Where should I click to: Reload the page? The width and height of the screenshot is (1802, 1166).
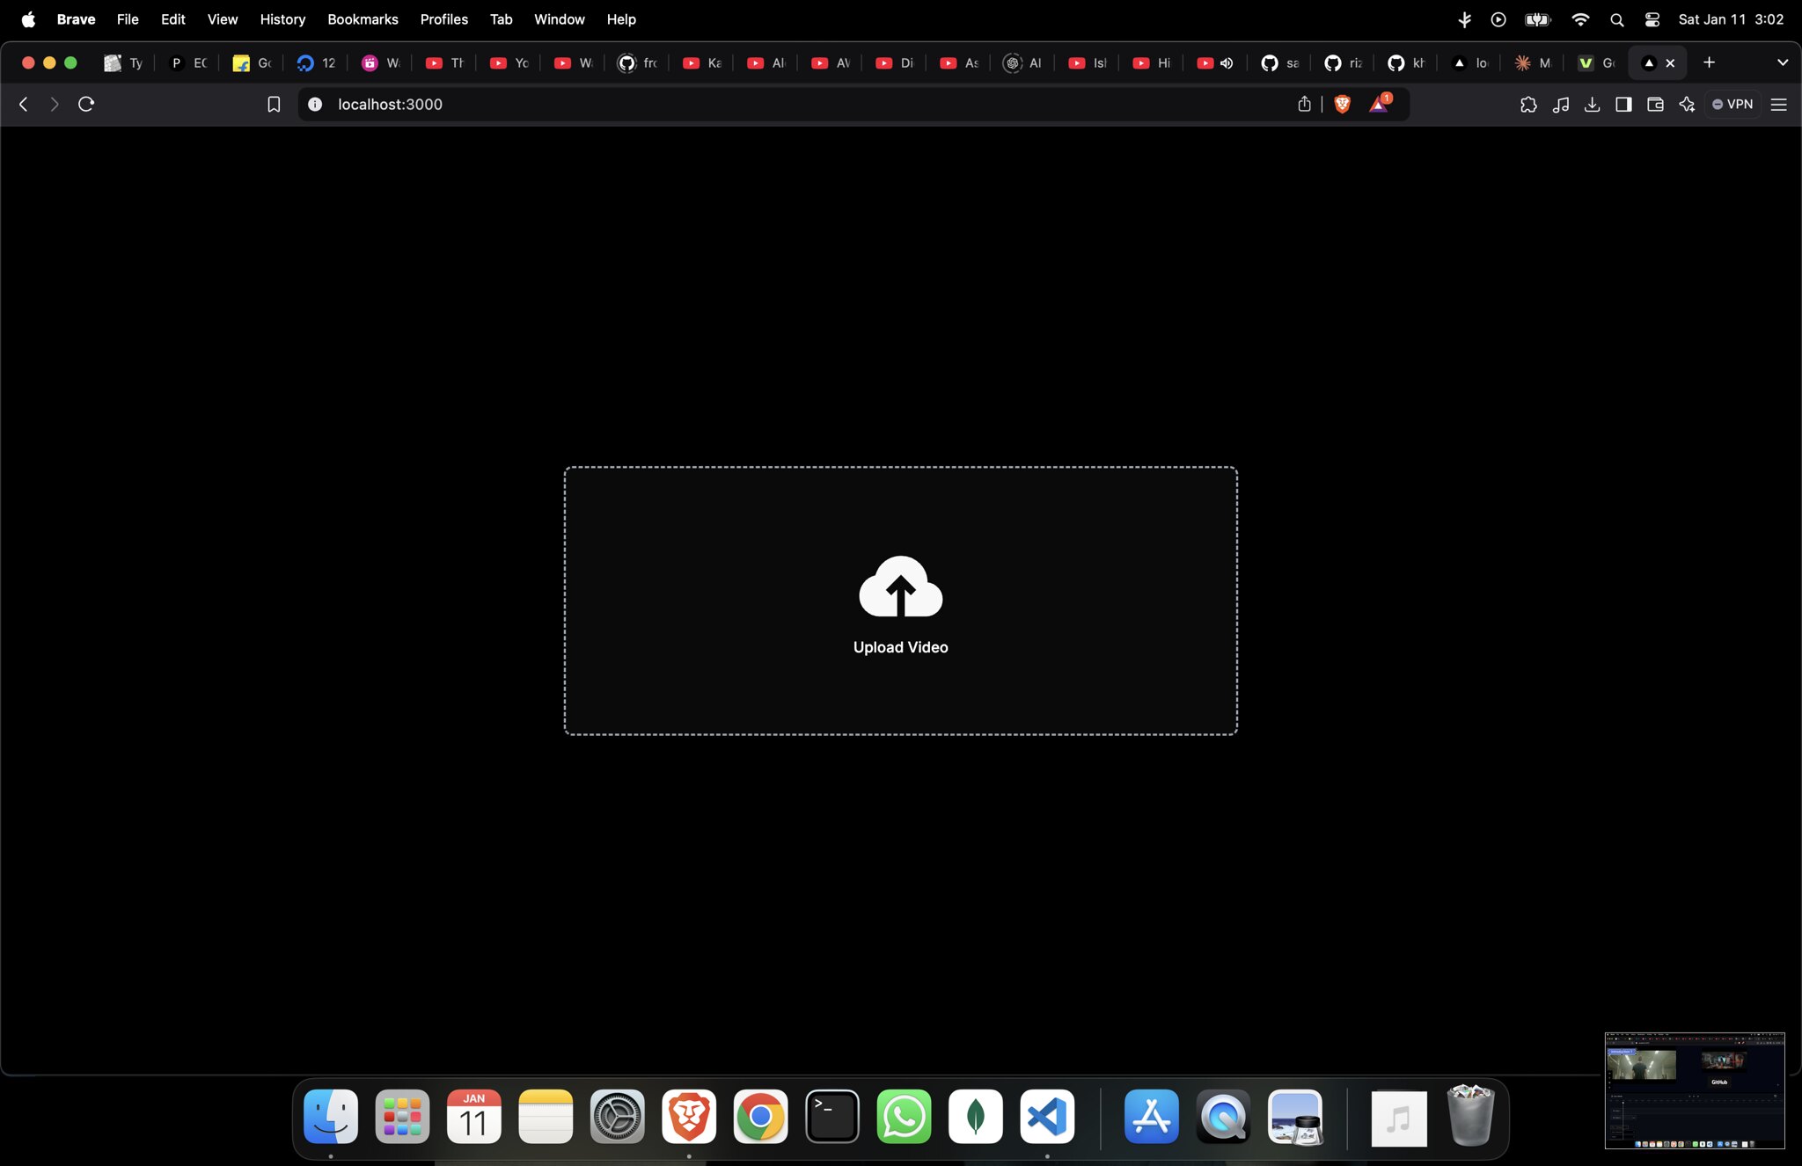[x=86, y=105]
